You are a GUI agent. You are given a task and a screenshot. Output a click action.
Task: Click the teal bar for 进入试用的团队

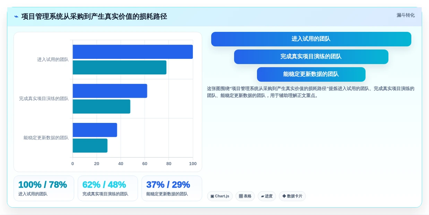click(120, 68)
